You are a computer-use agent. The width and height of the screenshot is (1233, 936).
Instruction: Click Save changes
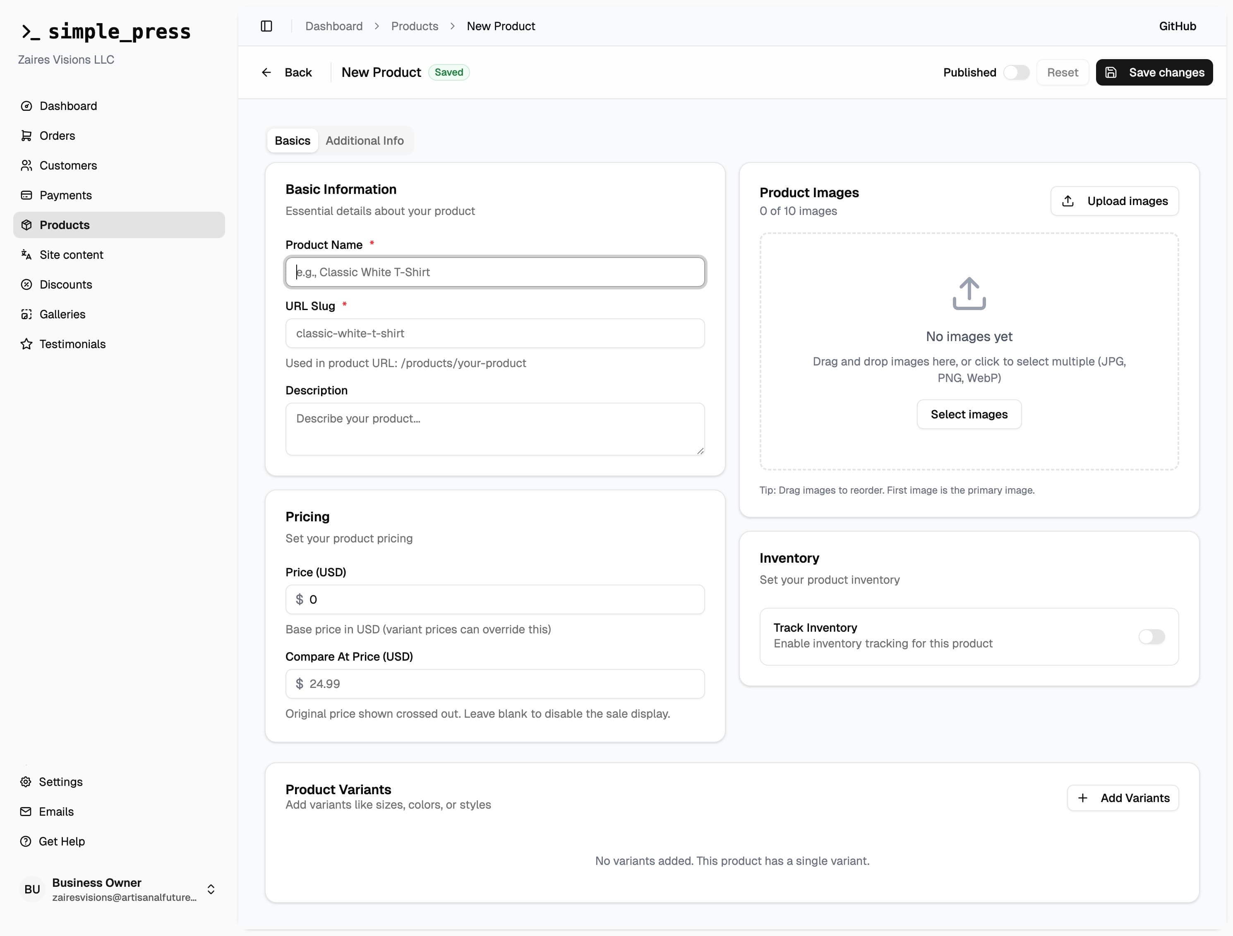pos(1154,72)
